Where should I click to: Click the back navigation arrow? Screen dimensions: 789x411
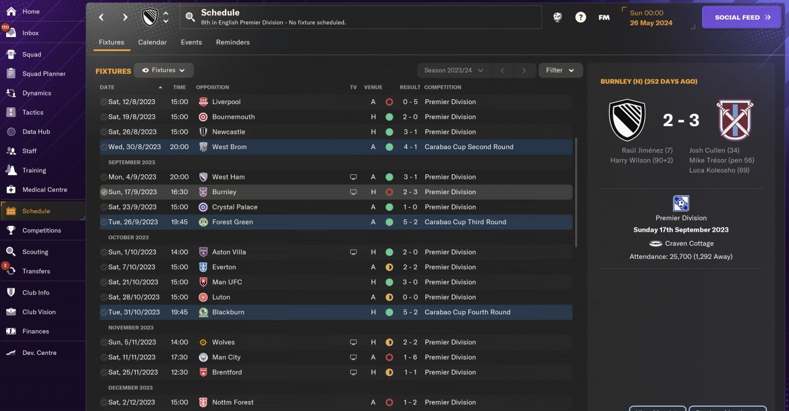point(102,17)
